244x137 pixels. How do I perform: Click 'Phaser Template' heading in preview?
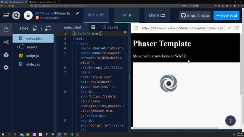pyautogui.click(x=162, y=43)
